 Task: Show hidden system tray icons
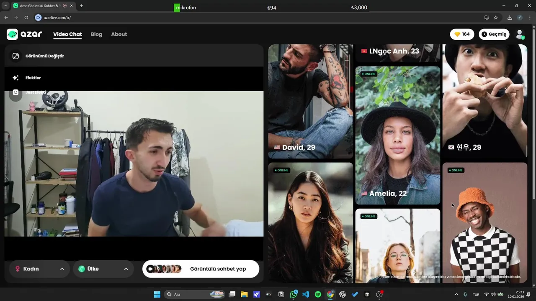456,294
